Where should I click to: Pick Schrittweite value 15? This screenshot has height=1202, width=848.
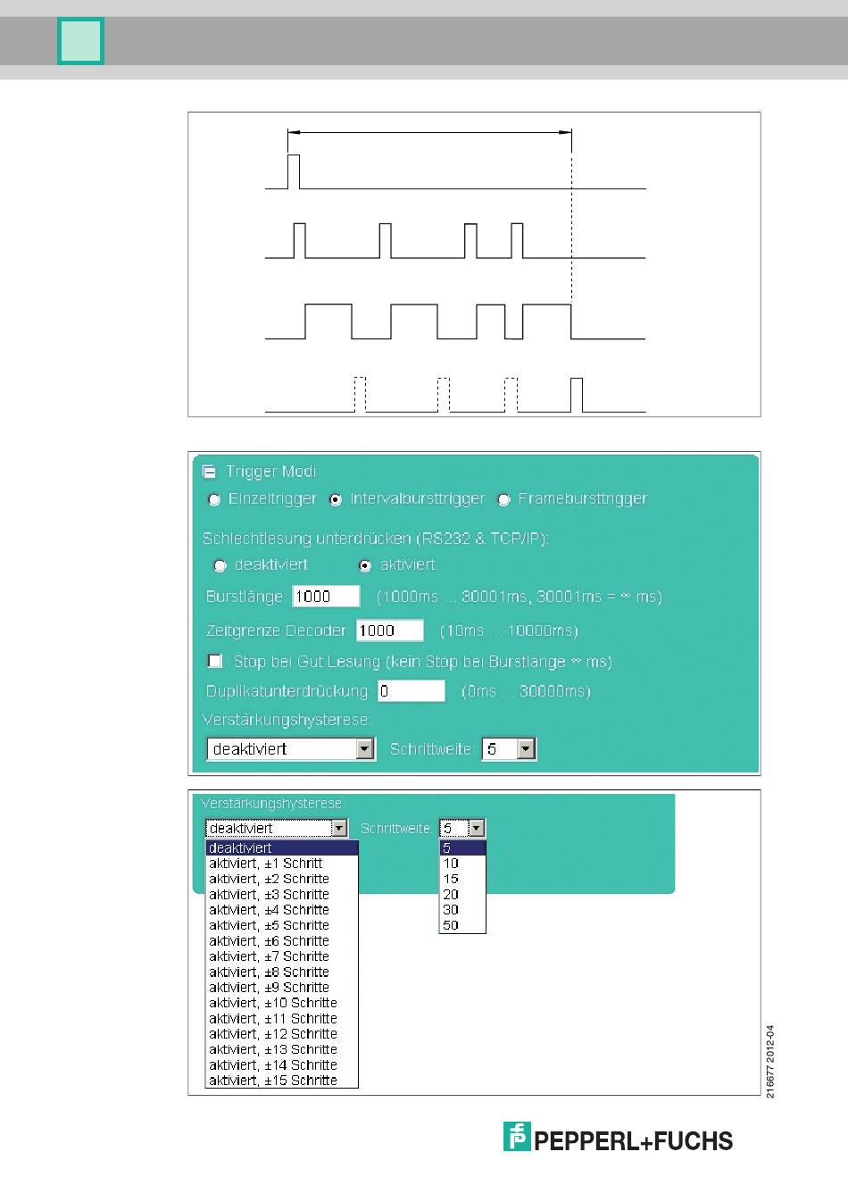[462, 879]
